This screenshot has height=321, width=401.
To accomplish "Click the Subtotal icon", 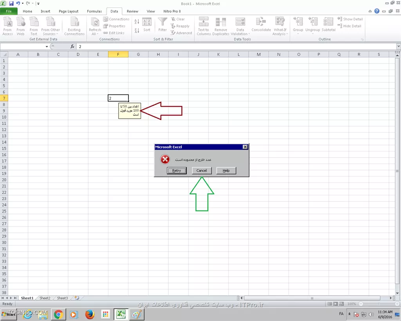I will pyautogui.click(x=329, y=25).
